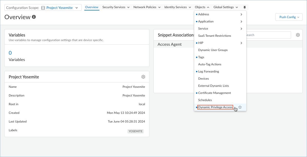
Task: Click the Variables count link
Action: (x=10, y=53)
